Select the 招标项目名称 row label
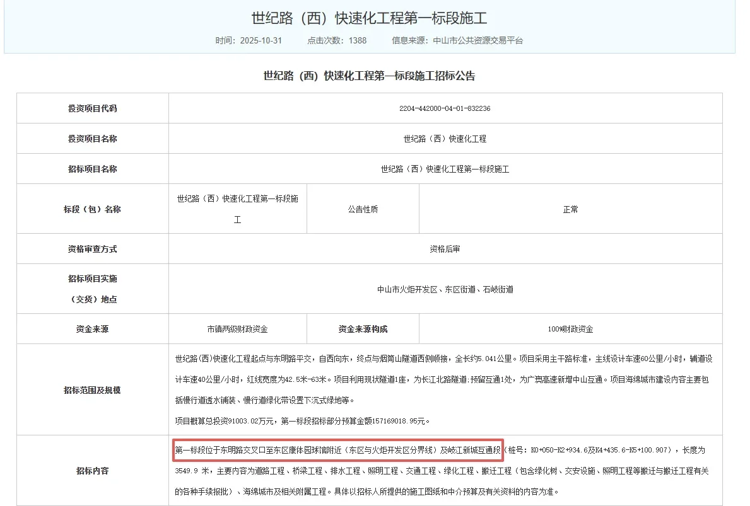Image resolution: width=750 pixels, height=506 pixels. [92, 168]
